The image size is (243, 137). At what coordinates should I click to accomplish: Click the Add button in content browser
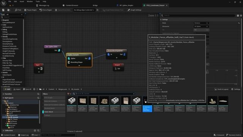click(7, 89)
